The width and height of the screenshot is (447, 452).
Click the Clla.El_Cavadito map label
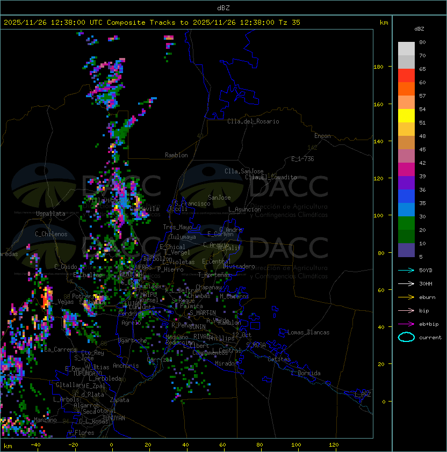point(271,177)
